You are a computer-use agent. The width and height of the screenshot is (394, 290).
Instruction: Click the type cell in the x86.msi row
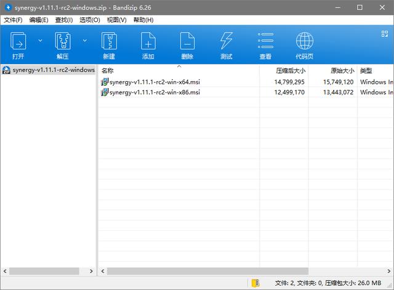(x=376, y=92)
